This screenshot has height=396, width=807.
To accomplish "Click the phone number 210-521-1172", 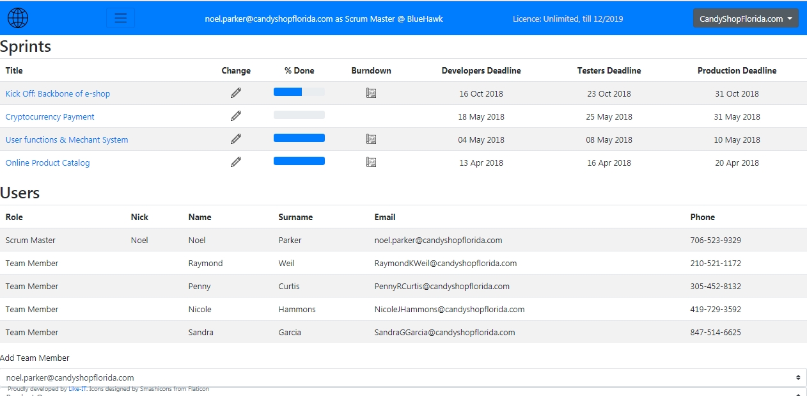I will [x=716, y=263].
